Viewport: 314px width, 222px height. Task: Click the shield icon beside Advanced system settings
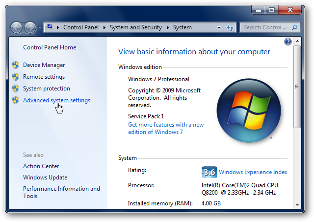[16, 100]
